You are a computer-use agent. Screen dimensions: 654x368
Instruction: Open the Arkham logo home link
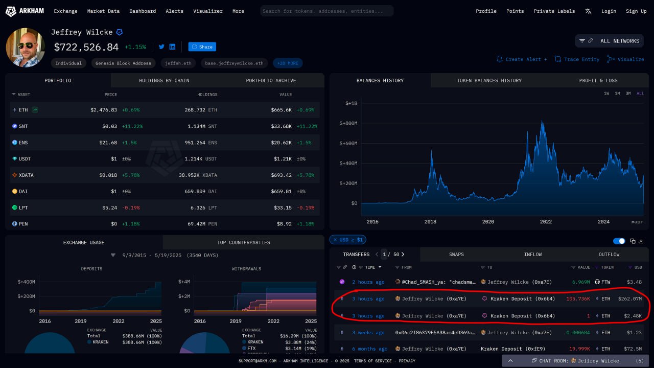click(26, 11)
